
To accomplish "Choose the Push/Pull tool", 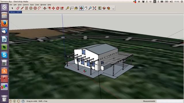I will [45, 8].
